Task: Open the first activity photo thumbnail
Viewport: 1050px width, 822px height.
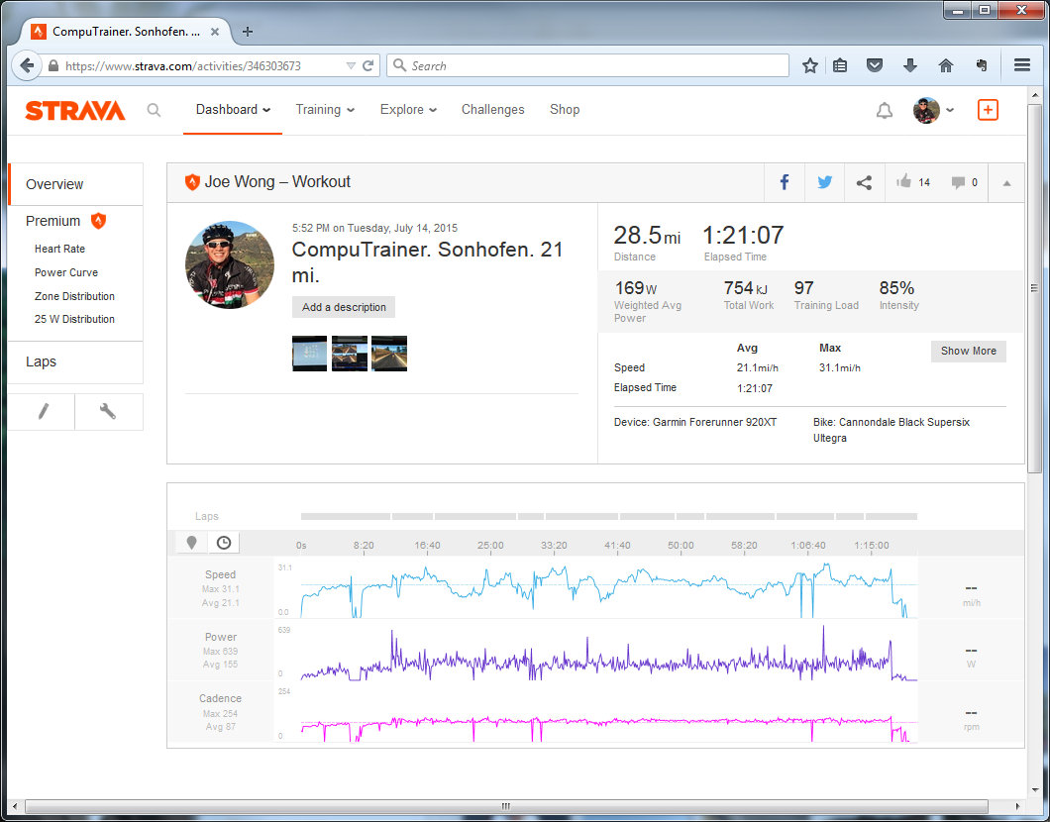Action: [x=309, y=354]
